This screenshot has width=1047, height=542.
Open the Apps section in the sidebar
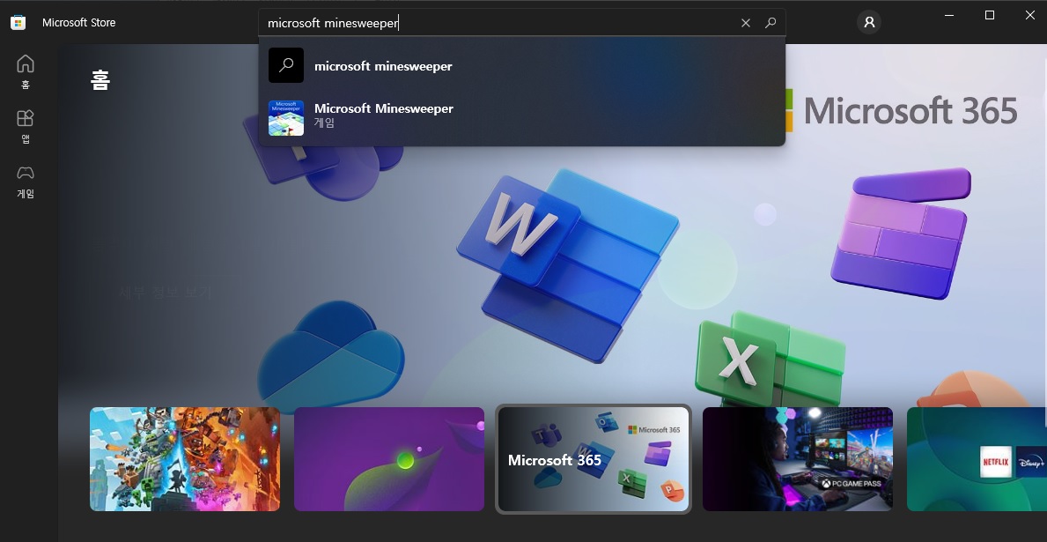(x=26, y=127)
